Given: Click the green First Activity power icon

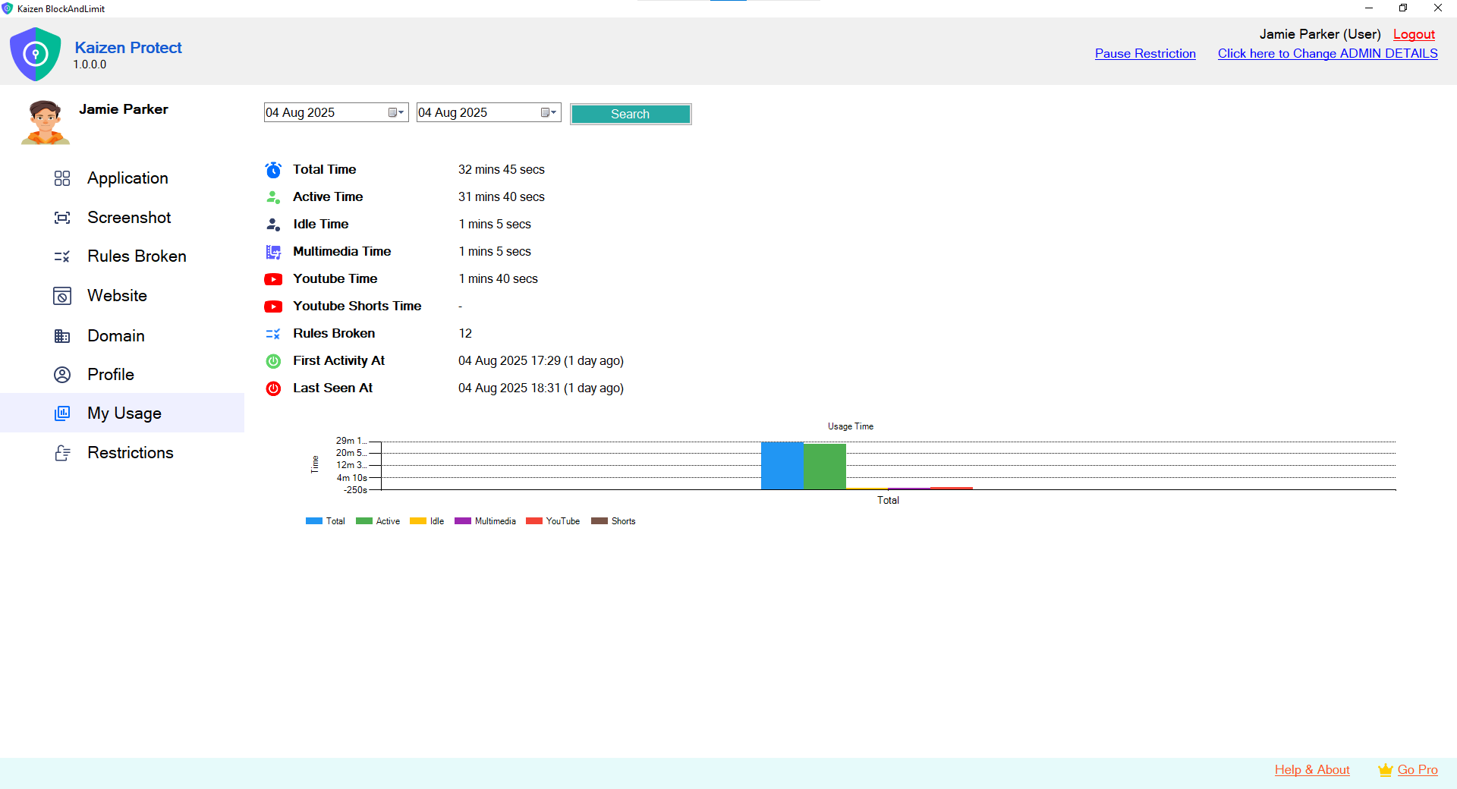Looking at the screenshot, I should (273, 361).
